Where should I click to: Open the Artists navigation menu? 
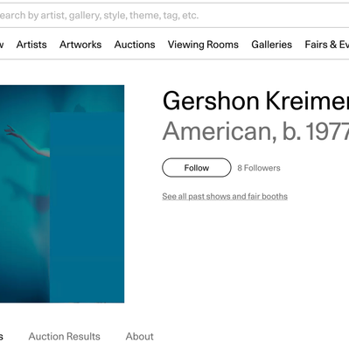click(31, 45)
